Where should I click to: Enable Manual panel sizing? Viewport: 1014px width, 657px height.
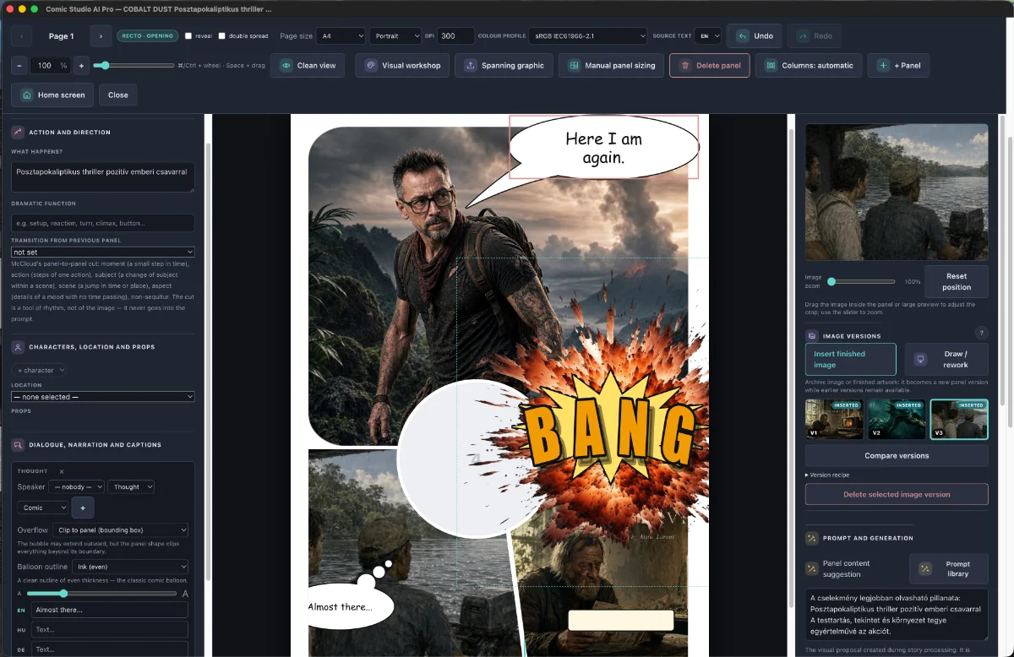pos(611,65)
